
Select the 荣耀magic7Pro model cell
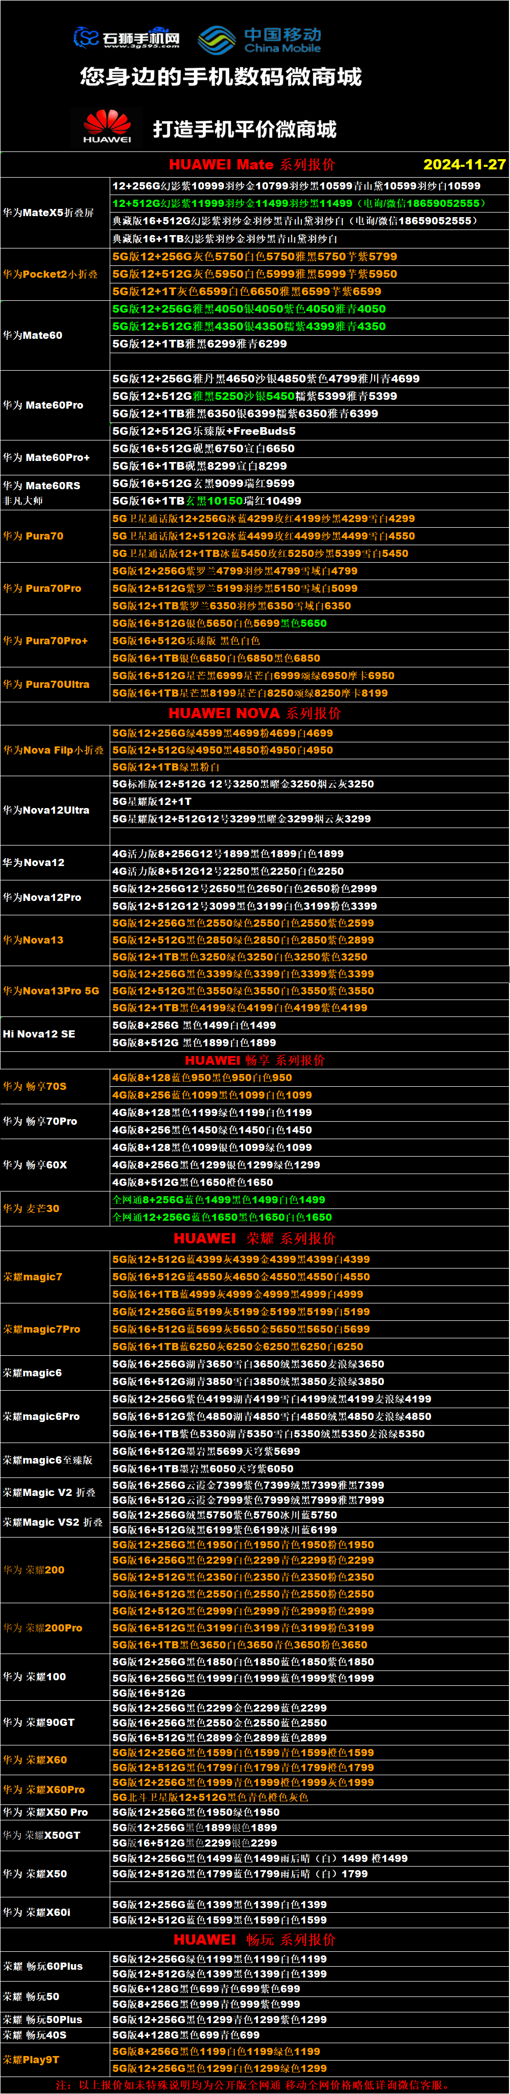pos(55,1329)
